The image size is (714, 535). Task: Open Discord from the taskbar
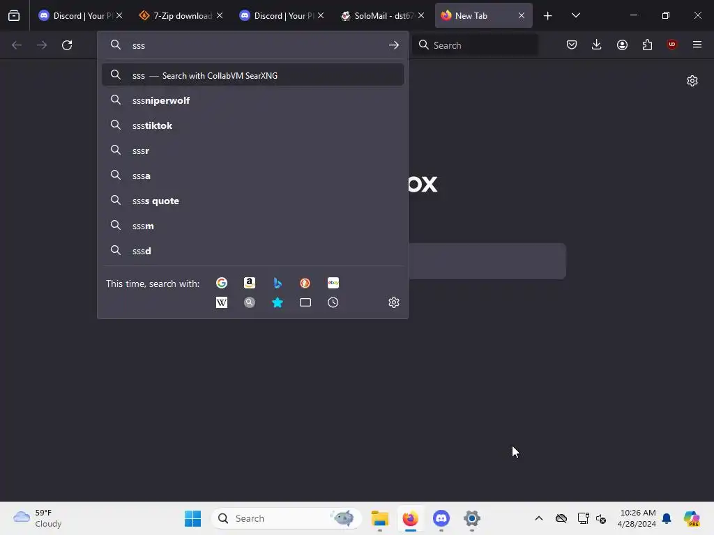pos(441,518)
